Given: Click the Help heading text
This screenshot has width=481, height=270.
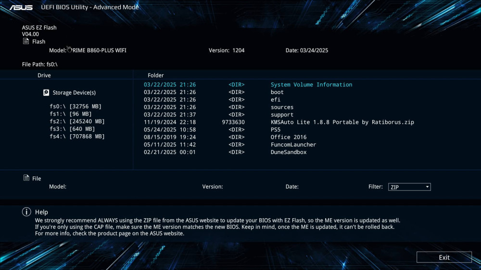Looking at the screenshot, I should (x=41, y=212).
